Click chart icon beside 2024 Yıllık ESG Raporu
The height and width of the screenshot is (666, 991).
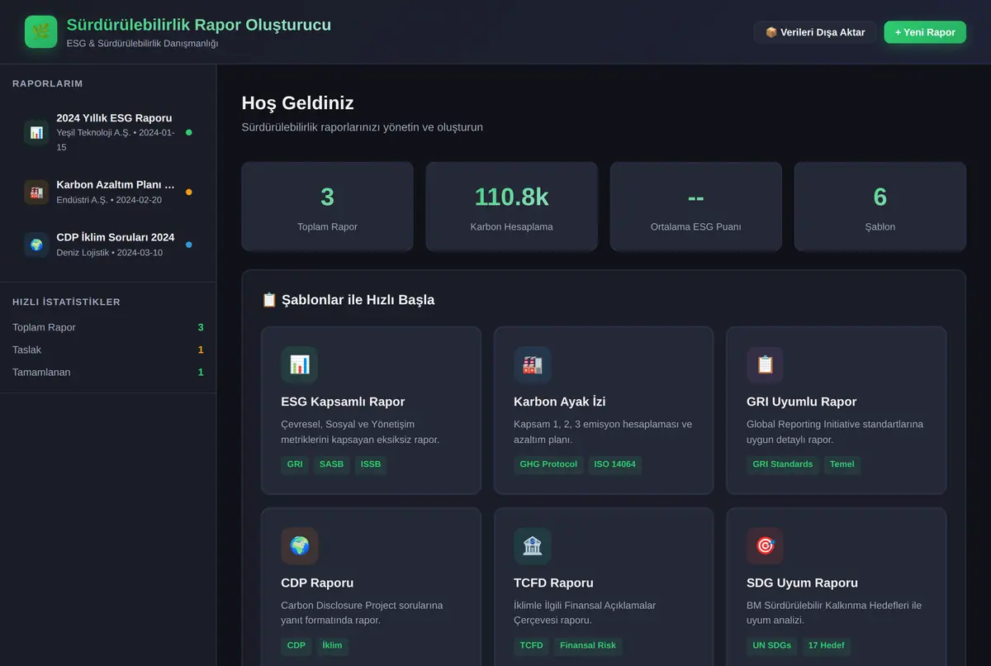tap(36, 132)
